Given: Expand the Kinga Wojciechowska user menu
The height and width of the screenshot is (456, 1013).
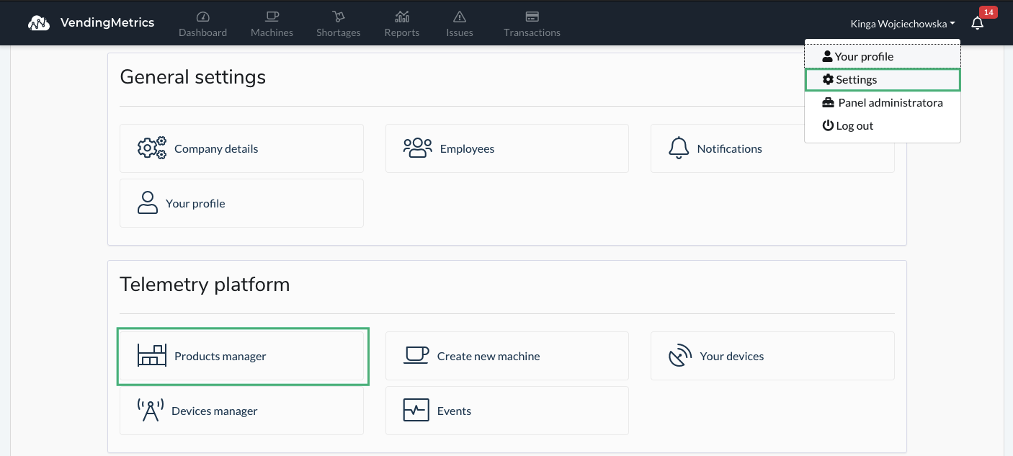Looking at the screenshot, I should click(903, 24).
